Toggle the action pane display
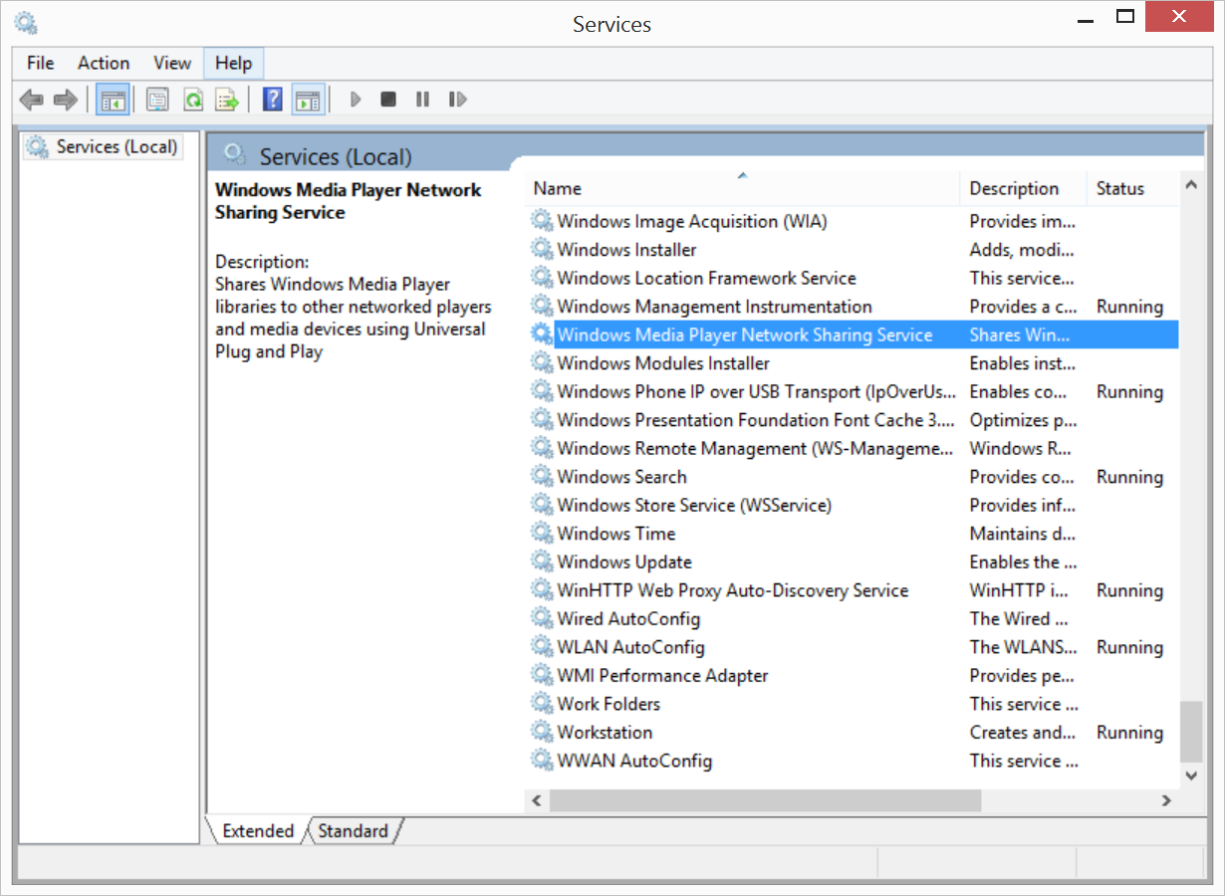 (x=308, y=99)
